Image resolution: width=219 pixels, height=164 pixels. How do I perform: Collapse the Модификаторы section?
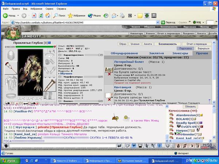click(59, 77)
